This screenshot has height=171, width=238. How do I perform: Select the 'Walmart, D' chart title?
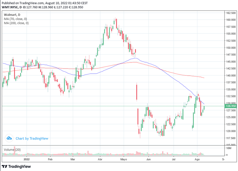[x=12, y=15]
